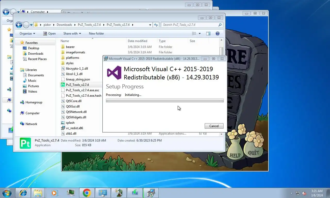Cancel the Visual C++ Redistributable setup
This screenshot has width=330, height=198.
click(214, 126)
